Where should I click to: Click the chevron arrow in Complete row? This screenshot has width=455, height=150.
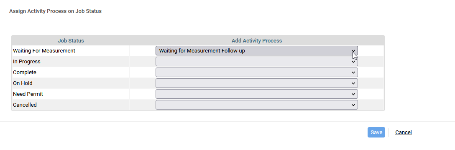pyautogui.click(x=353, y=72)
